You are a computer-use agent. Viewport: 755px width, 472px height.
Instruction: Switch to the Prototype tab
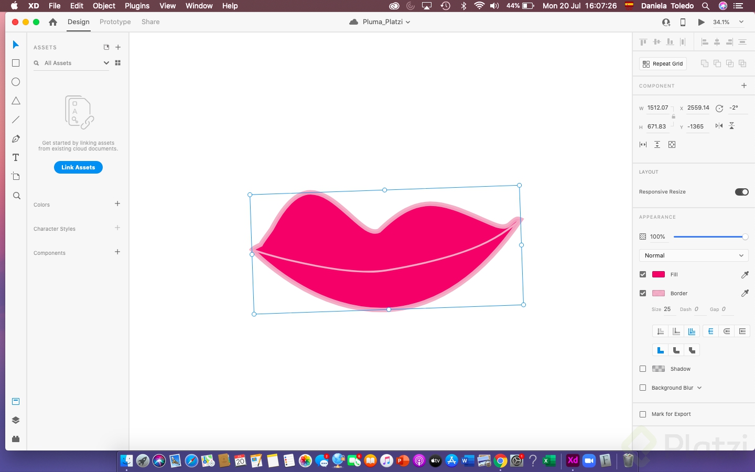pos(115,22)
